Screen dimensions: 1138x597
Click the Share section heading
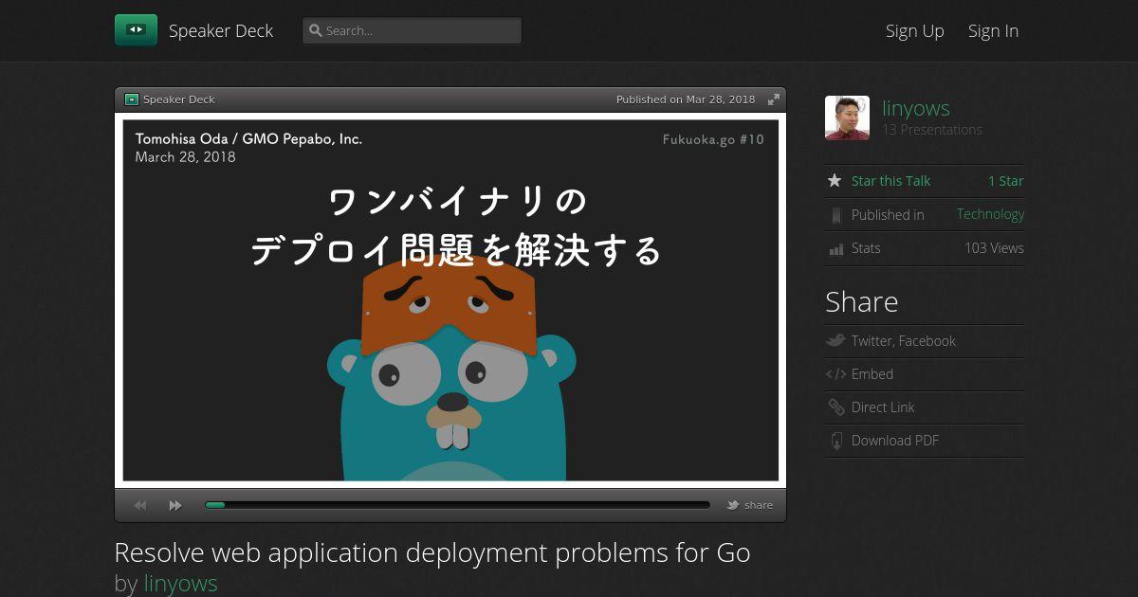[861, 301]
